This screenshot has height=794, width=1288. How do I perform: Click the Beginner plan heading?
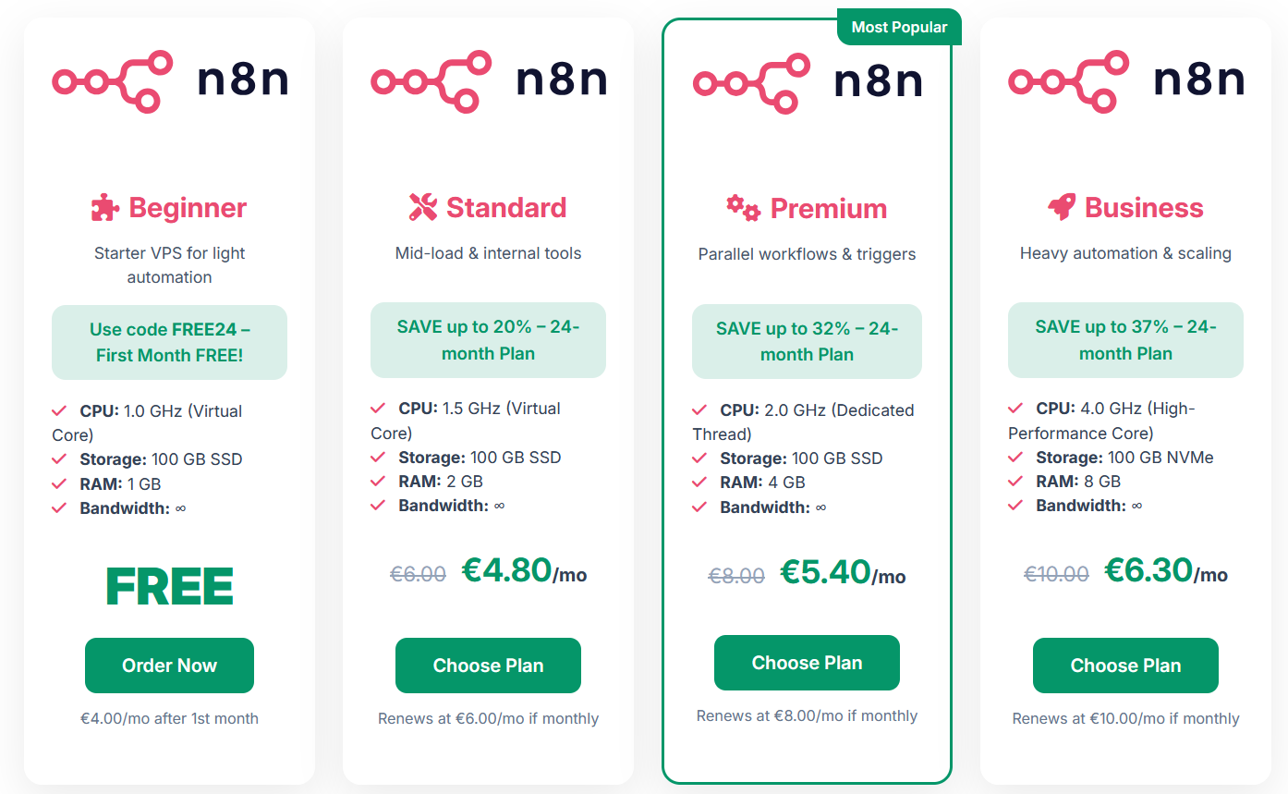[188, 208]
